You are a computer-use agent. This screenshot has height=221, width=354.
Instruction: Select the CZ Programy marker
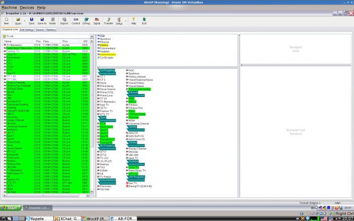[x=107, y=70]
